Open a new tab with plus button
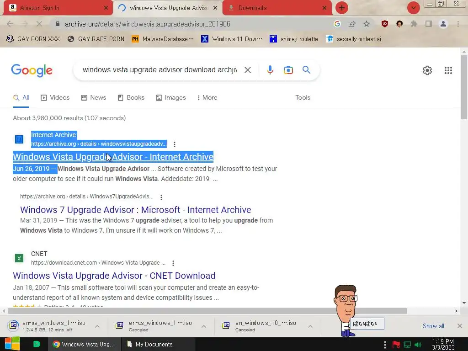Viewport: 468px width, 351px height. click(342, 8)
